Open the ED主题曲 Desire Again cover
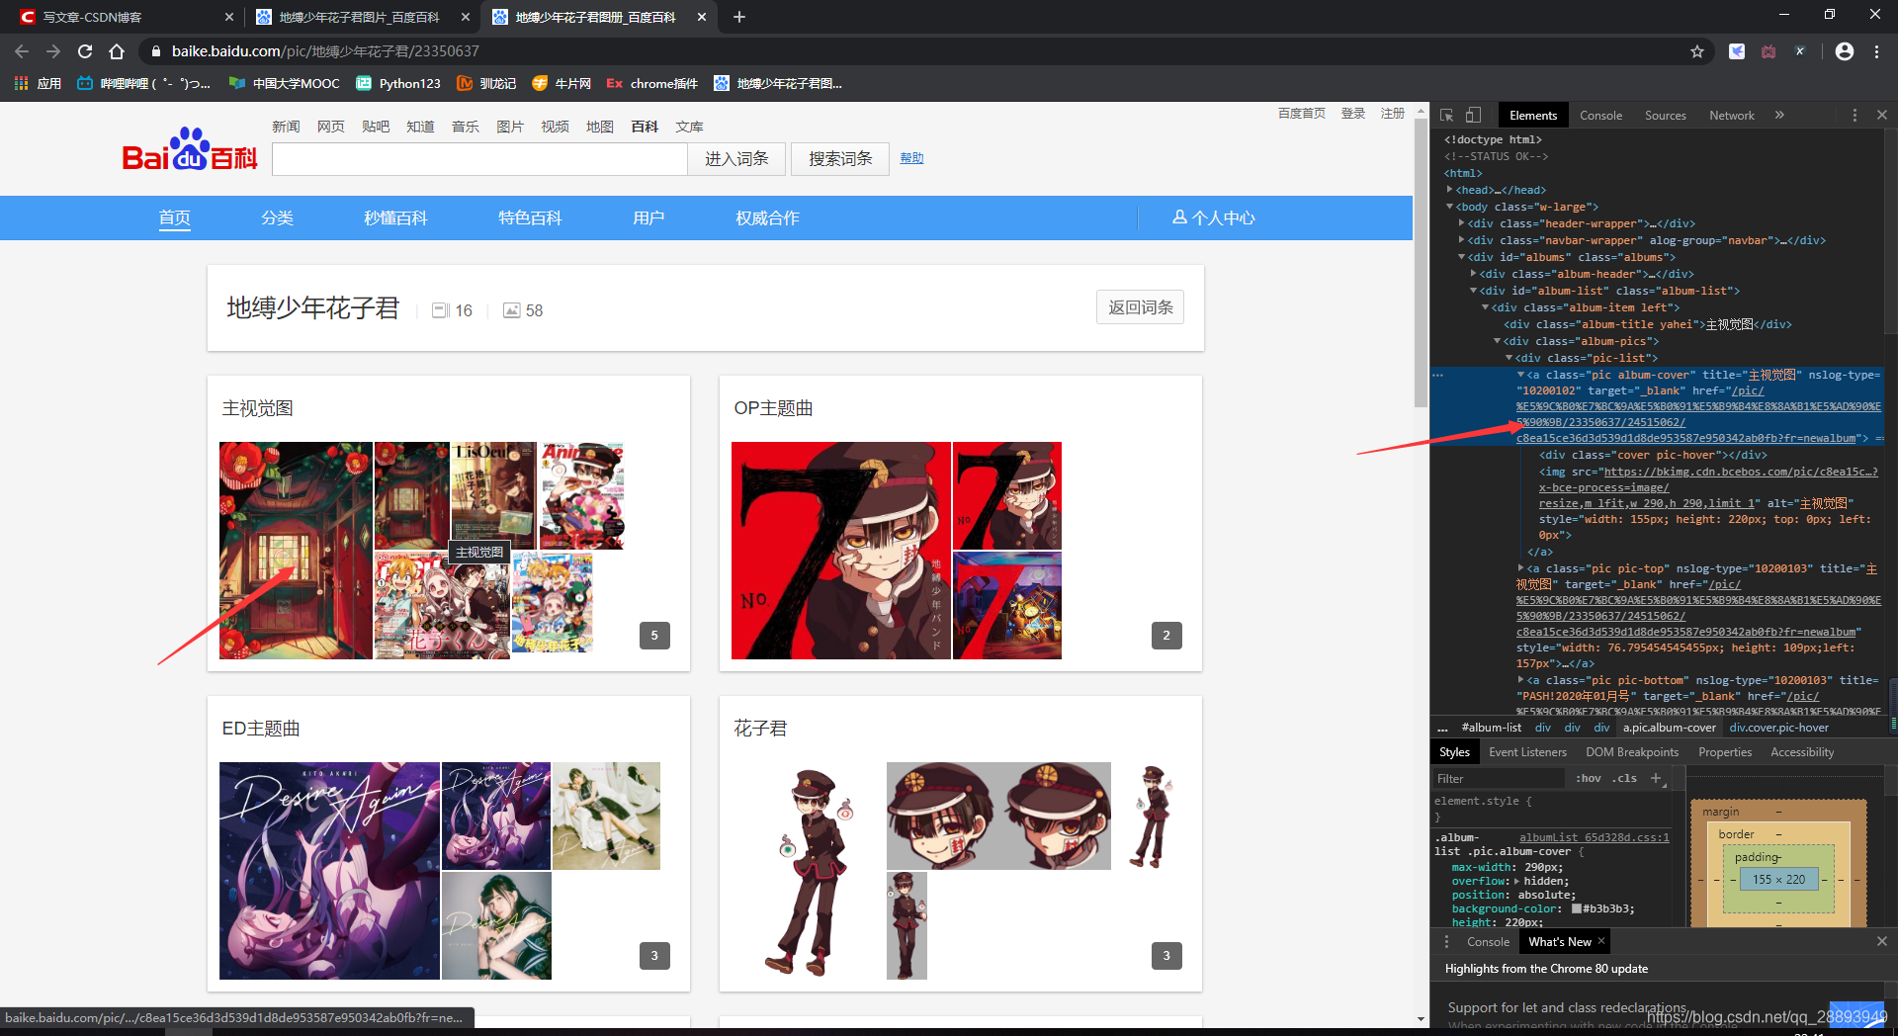1898x1036 pixels. [x=329, y=871]
